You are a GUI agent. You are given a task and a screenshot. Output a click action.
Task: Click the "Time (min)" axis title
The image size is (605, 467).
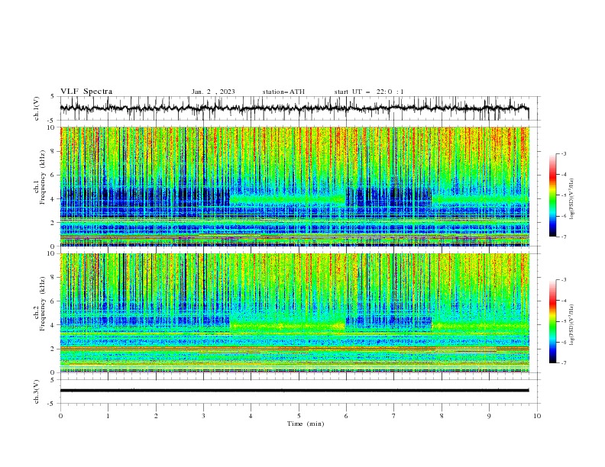pos(306,424)
